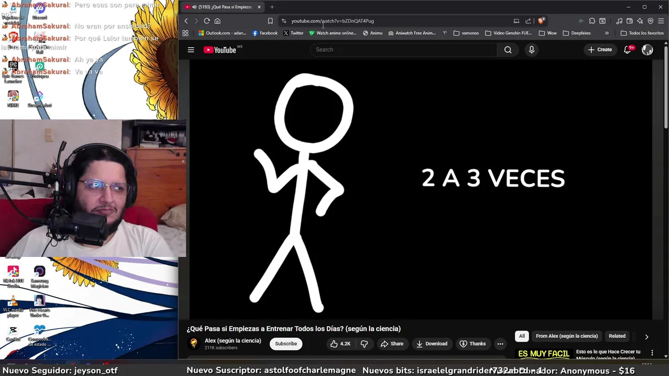Click the Create button in YouTube header

[x=599, y=50]
